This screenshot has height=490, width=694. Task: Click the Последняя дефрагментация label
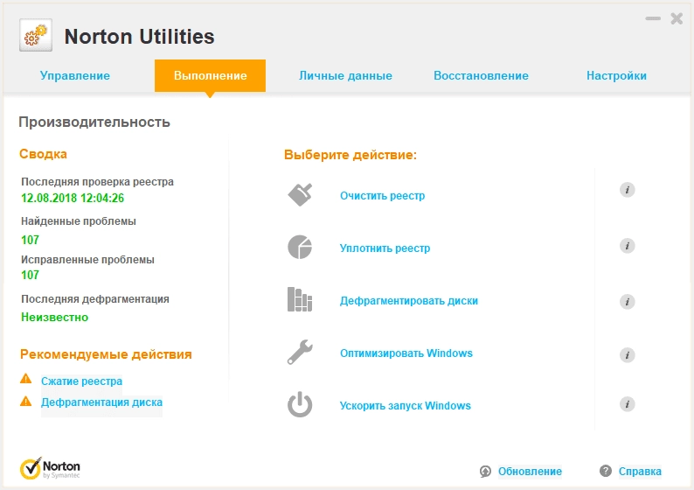coord(95,299)
